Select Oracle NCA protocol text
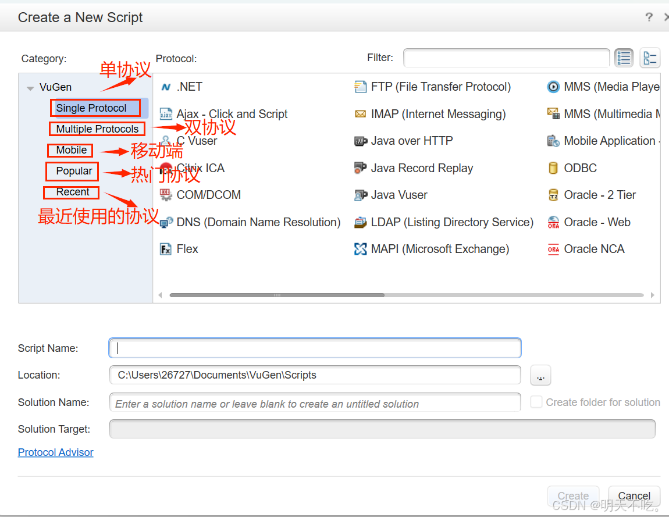 tap(594, 249)
